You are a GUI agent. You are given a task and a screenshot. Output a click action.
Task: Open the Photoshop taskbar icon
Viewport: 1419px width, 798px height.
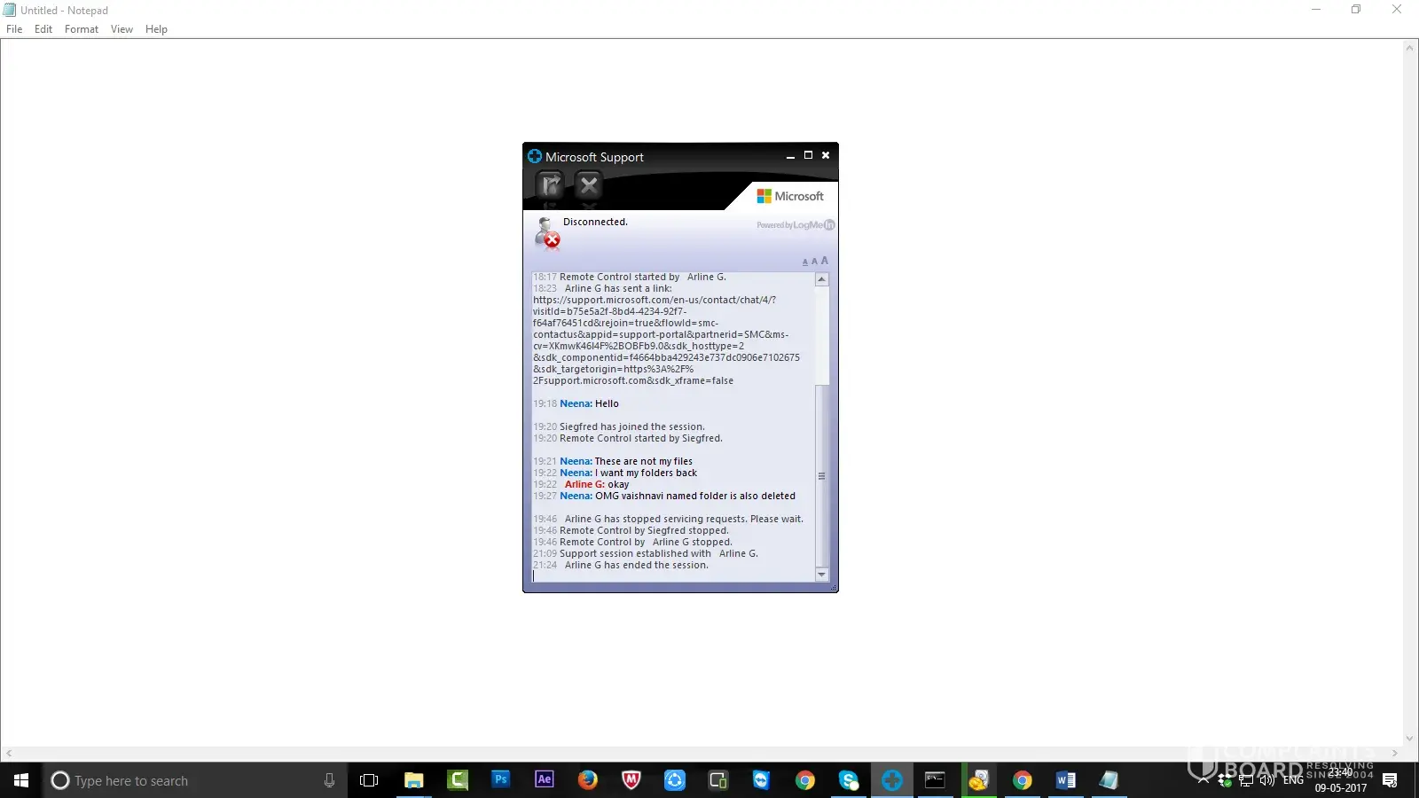coord(501,780)
